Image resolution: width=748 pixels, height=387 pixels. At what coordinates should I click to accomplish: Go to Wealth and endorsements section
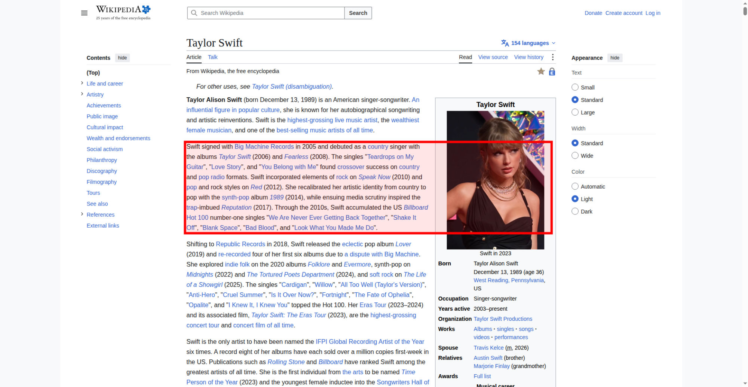(x=118, y=138)
